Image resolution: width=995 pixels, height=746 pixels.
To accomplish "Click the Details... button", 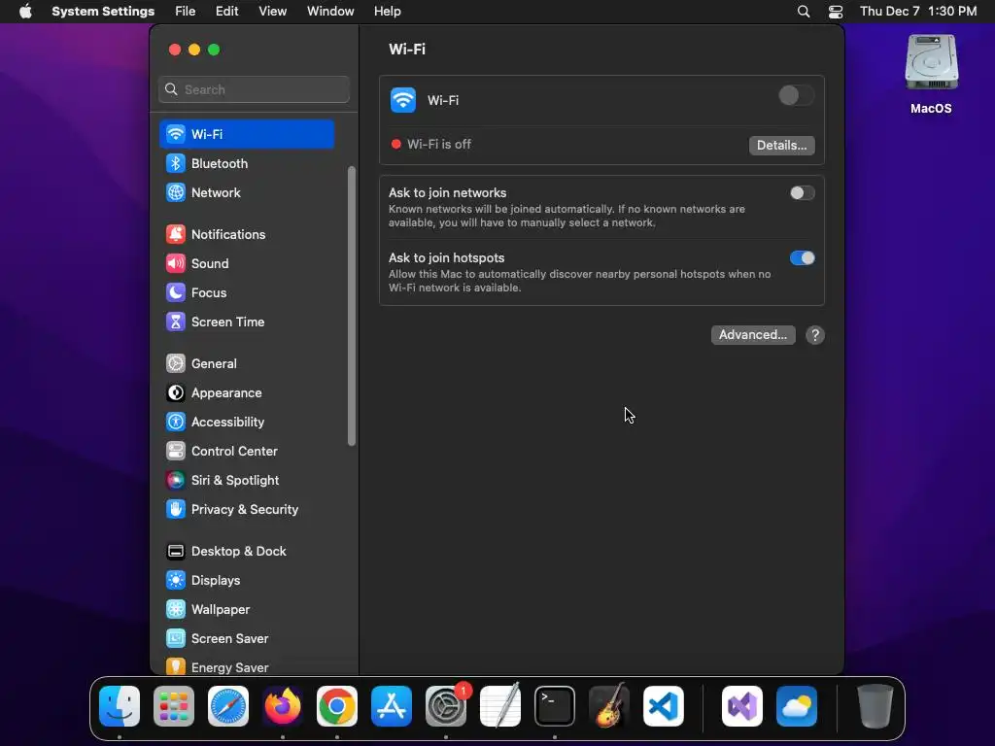I will (x=781, y=146).
